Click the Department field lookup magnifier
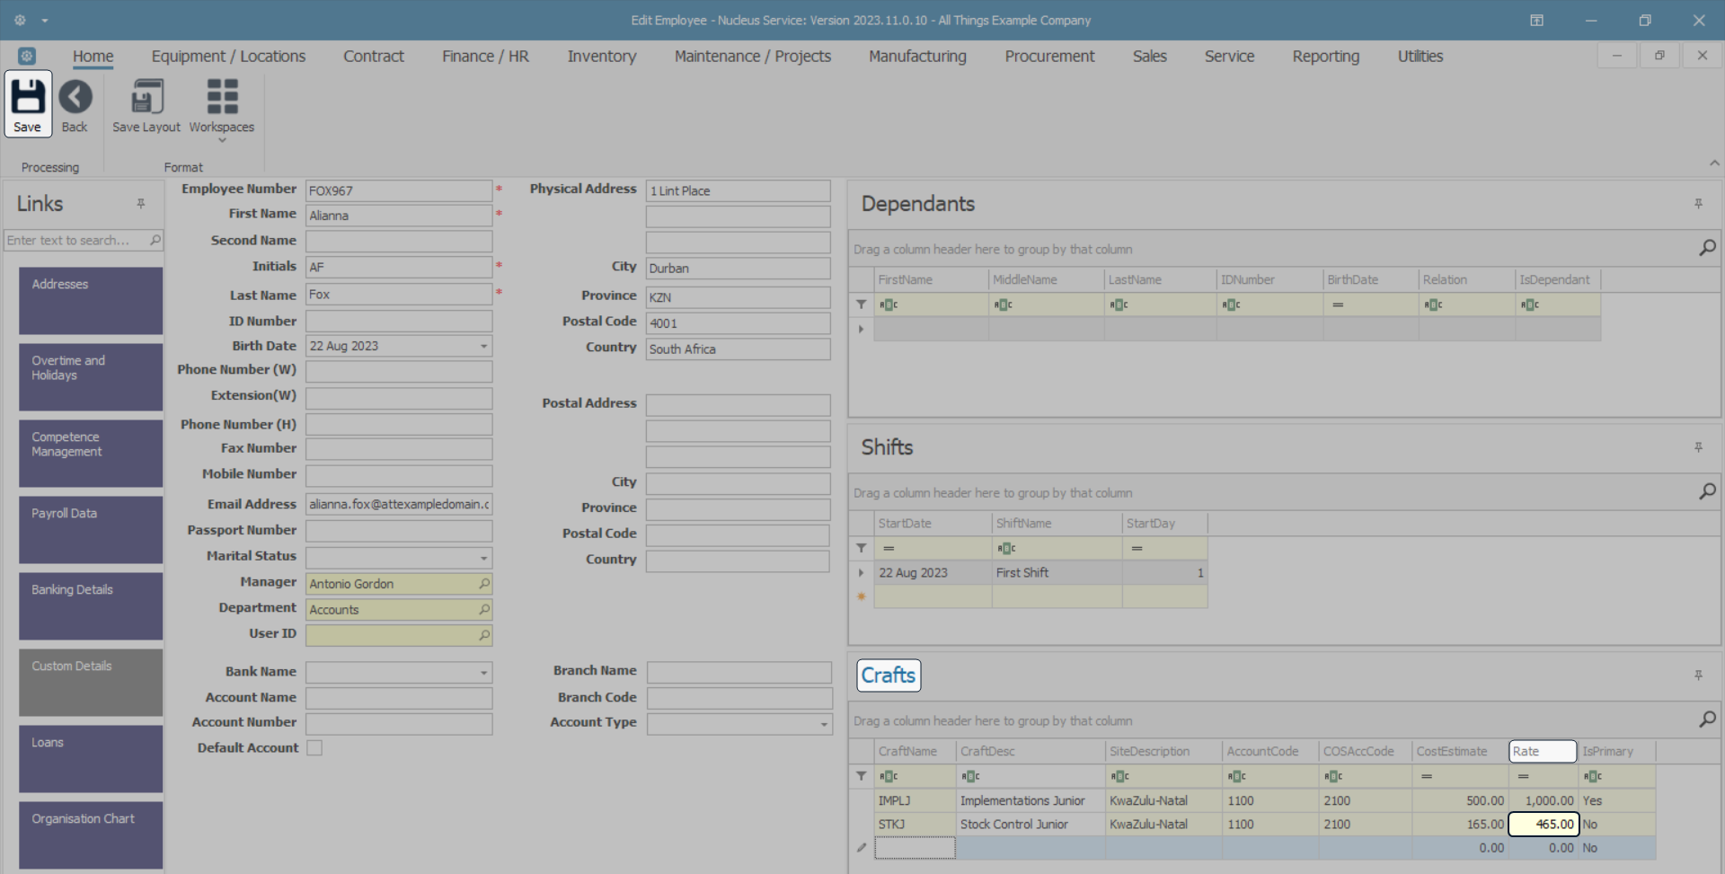 coord(484,610)
